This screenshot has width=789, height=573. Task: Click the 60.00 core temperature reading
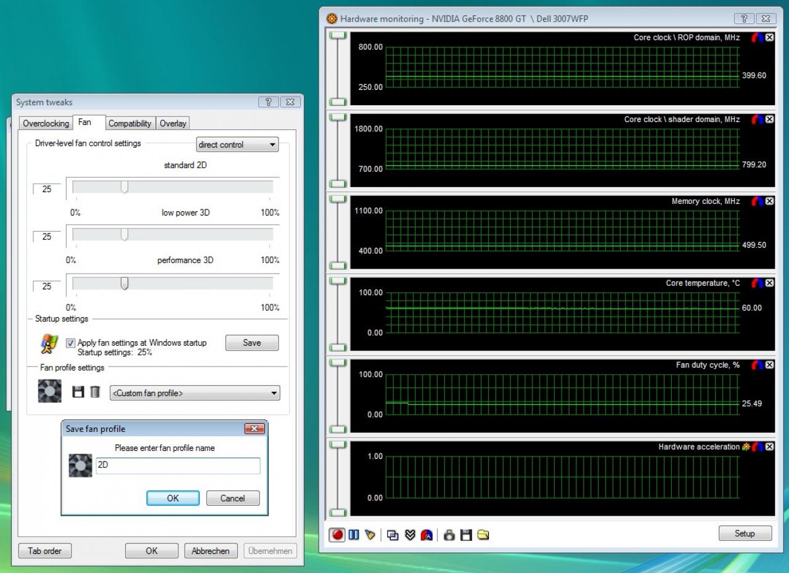(x=751, y=308)
